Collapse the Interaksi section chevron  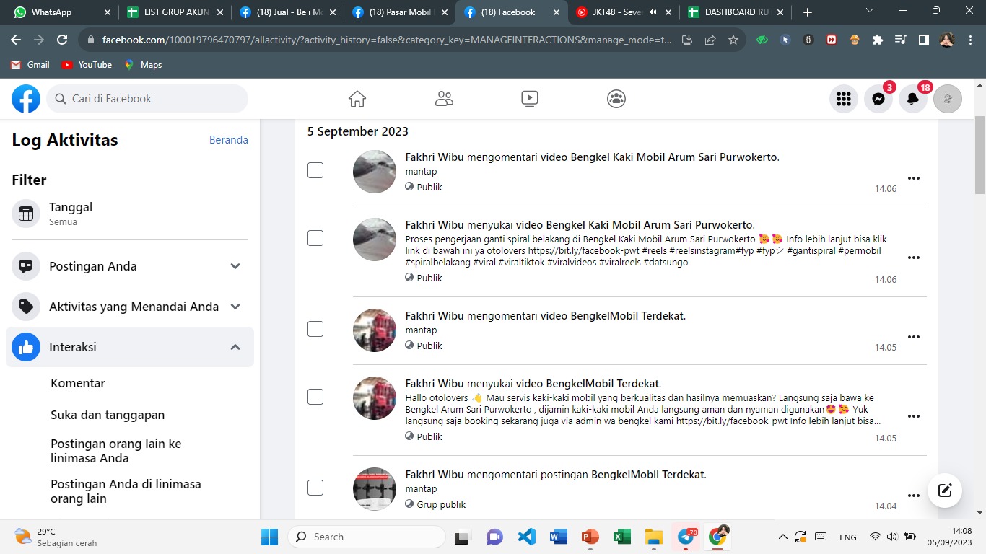235,347
